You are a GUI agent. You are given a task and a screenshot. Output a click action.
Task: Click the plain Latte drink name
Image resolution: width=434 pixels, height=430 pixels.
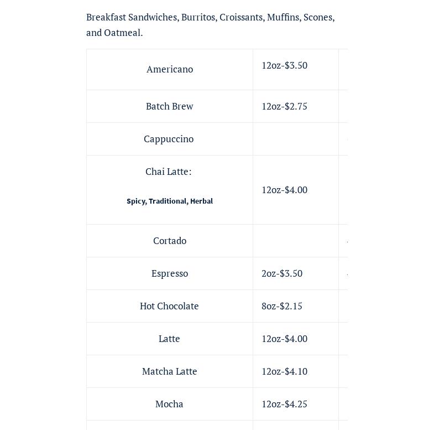click(x=169, y=339)
